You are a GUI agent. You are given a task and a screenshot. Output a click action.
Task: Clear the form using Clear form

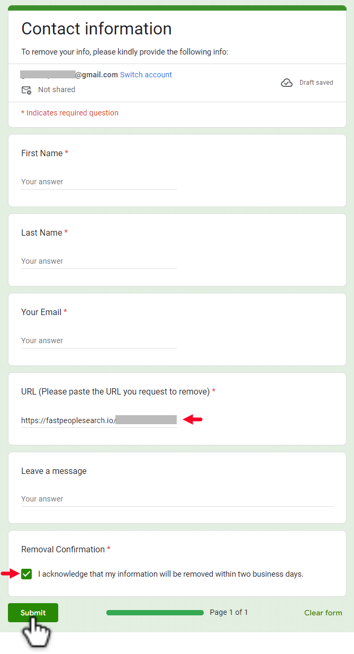point(323,613)
